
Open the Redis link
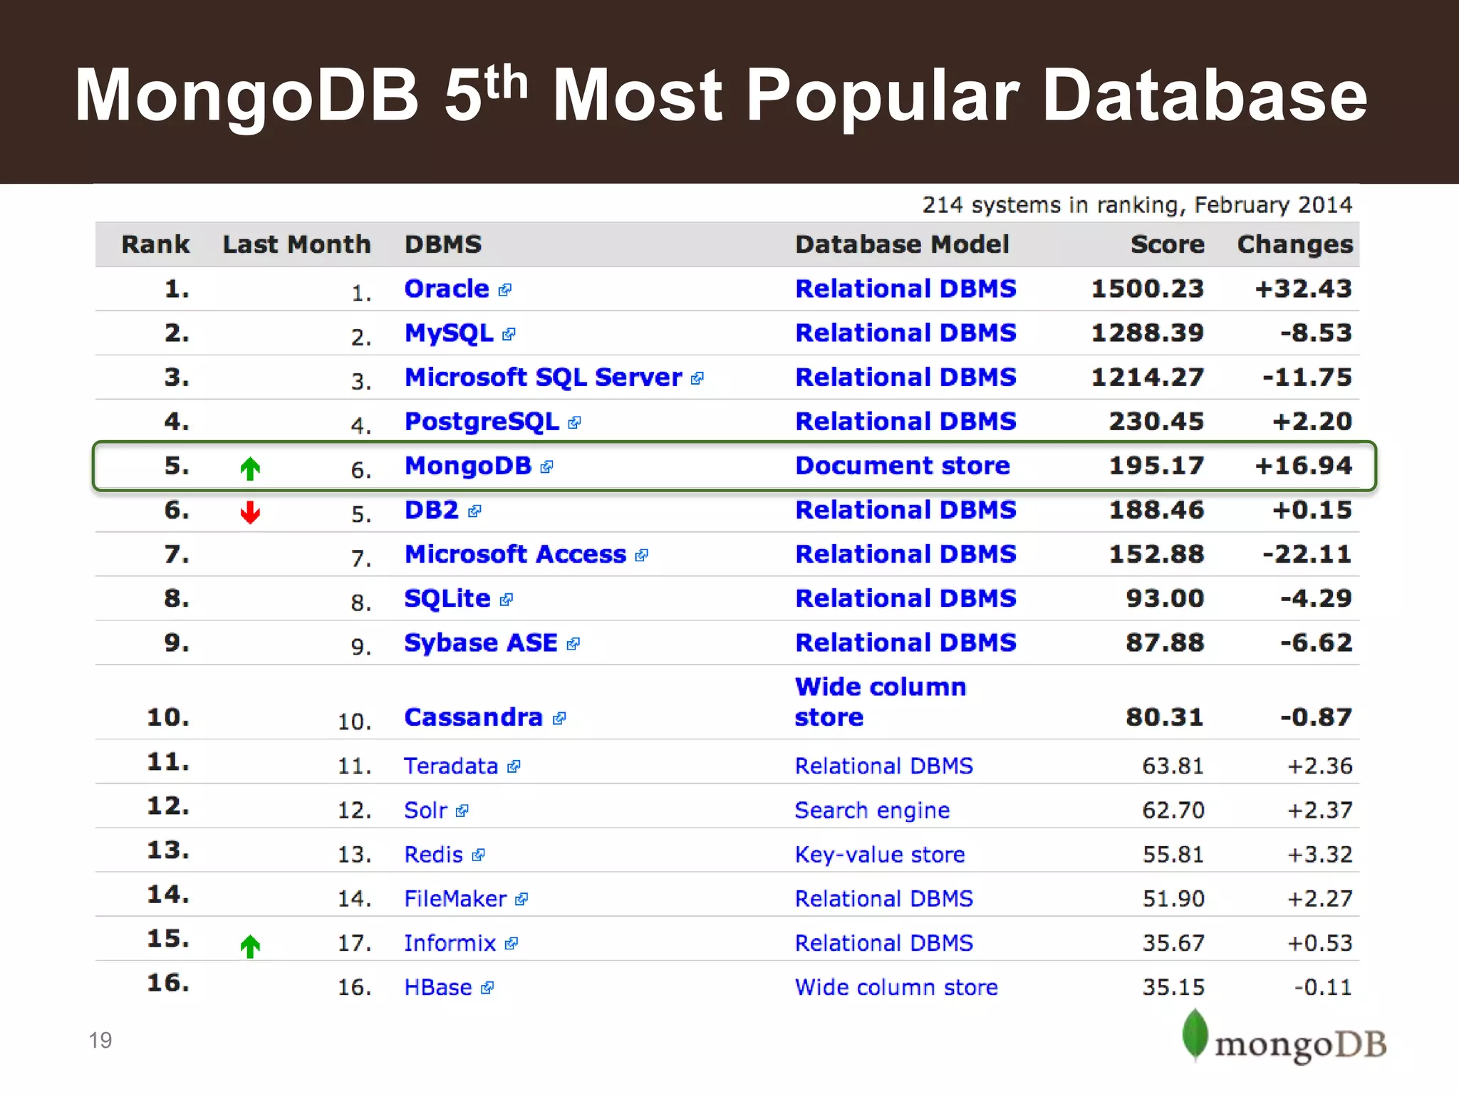pos(433,855)
